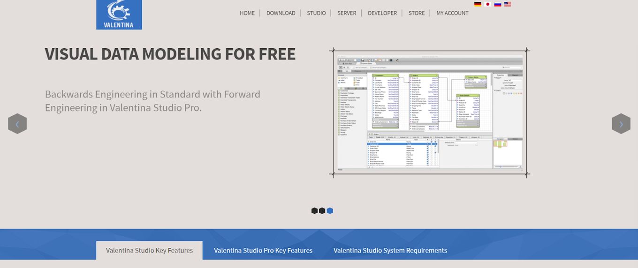Image resolution: width=638 pixels, height=268 pixels.
Task: Select the second carousel dot
Action: pos(322,211)
